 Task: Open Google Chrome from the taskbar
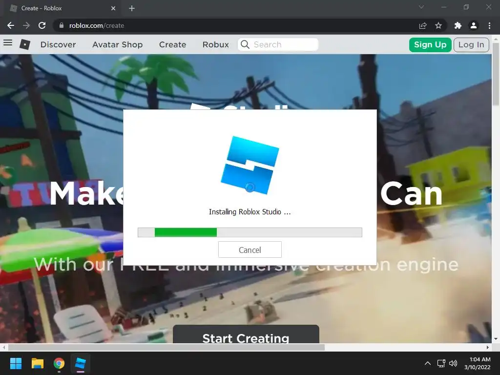(x=59, y=363)
